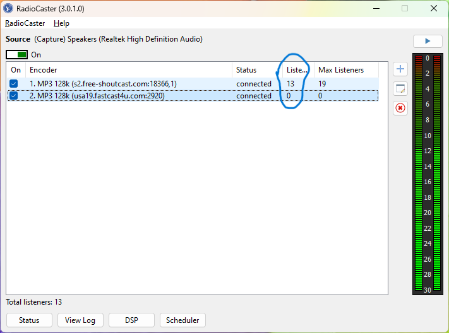Click listeners value 13 in first row
This screenshot has width=449, height=333.
click(x=290, y=84)
